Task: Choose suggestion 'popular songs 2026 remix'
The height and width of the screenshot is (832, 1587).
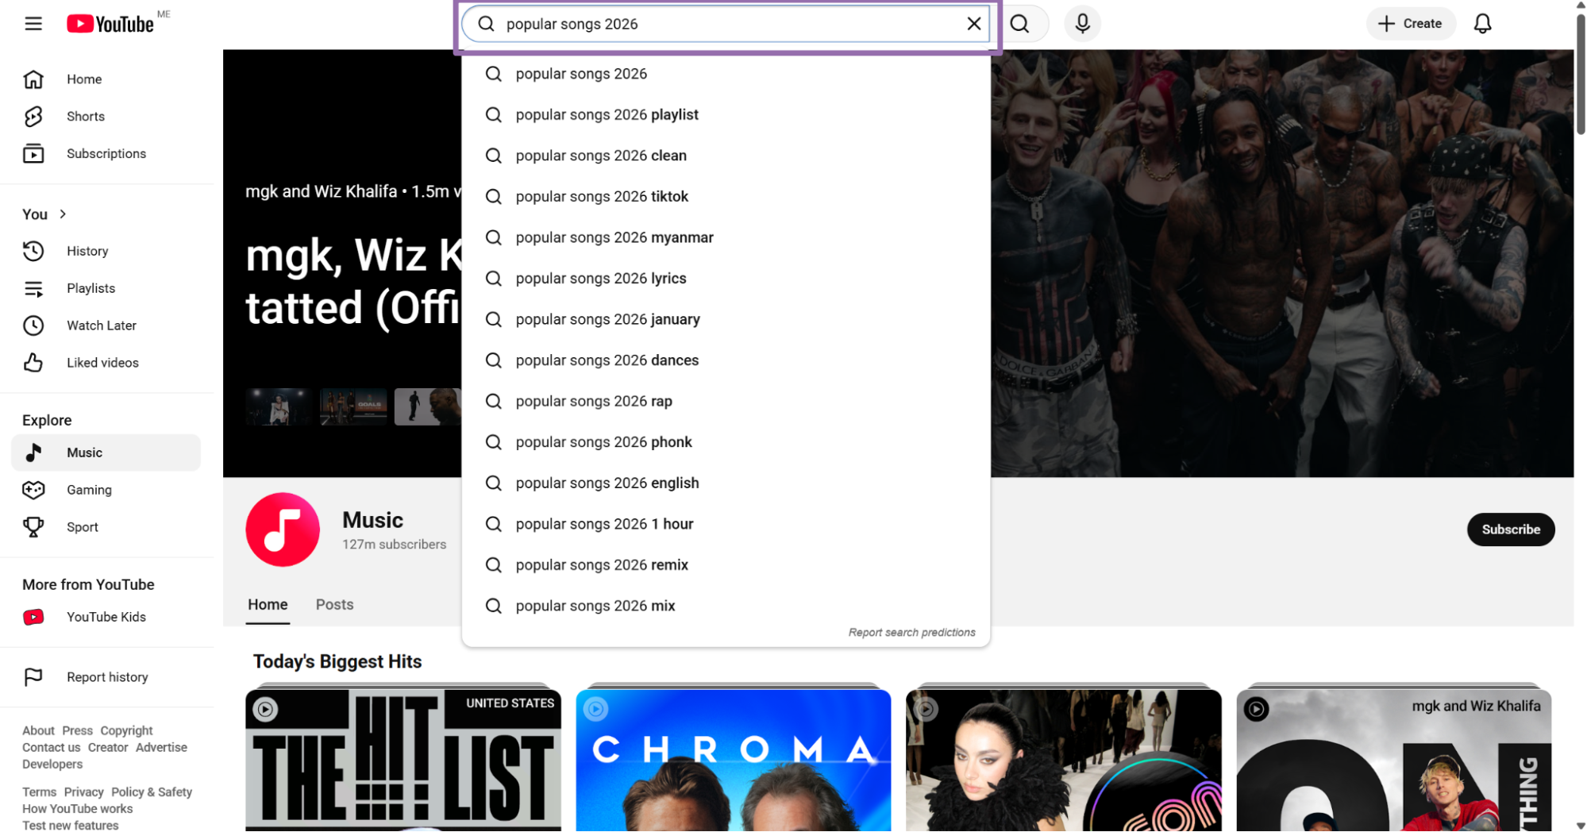Action: click(x=726, y=565)
